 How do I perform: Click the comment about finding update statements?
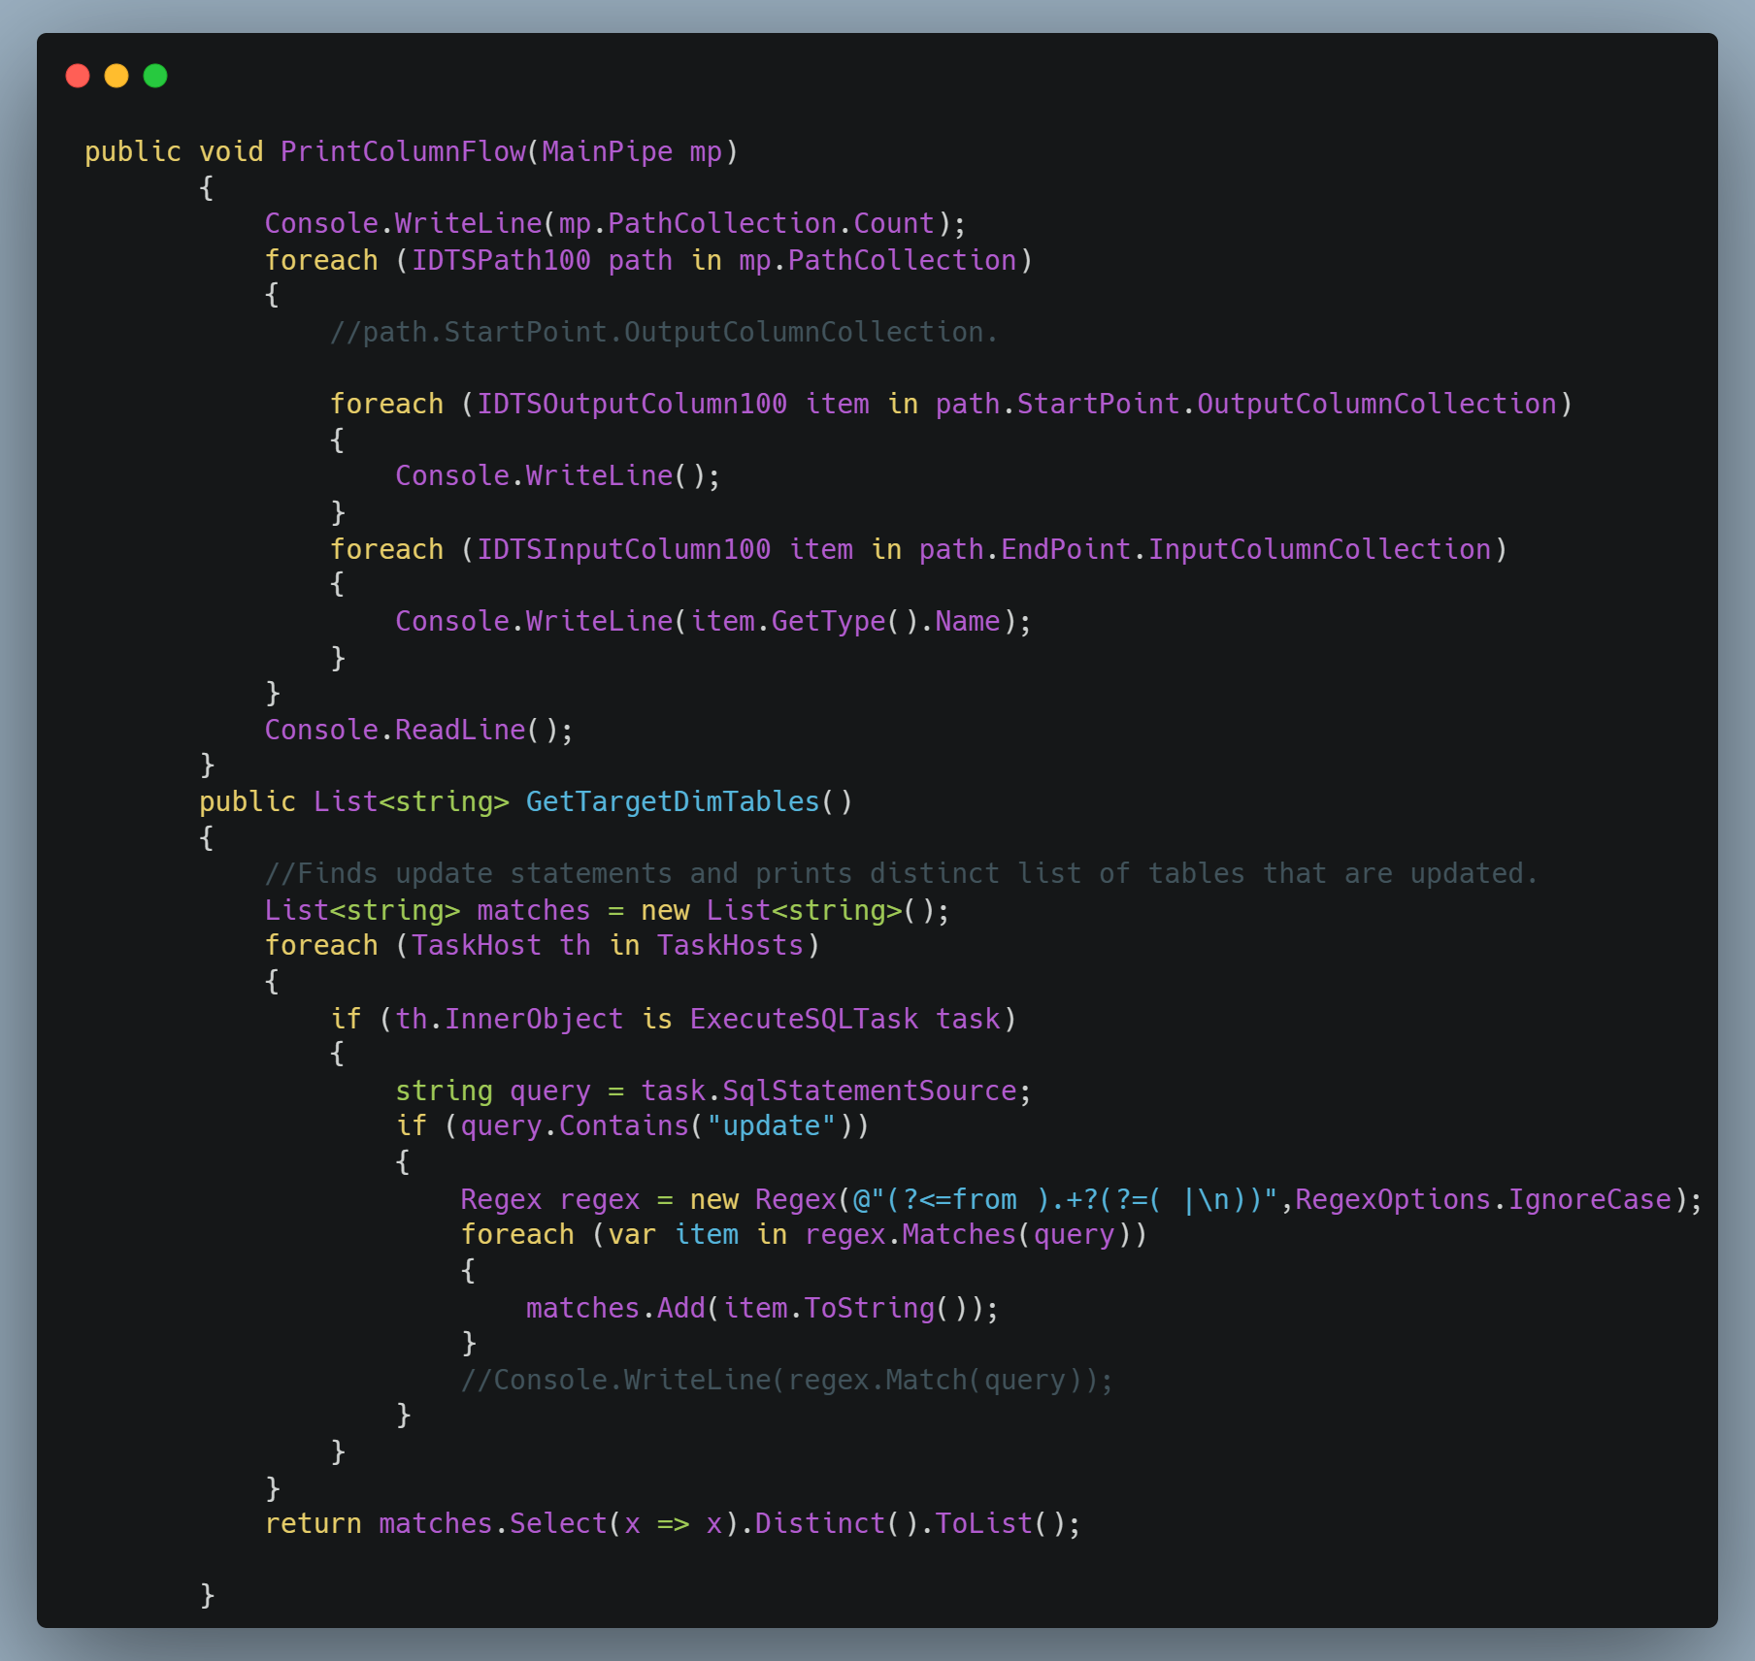pos(901,872)
